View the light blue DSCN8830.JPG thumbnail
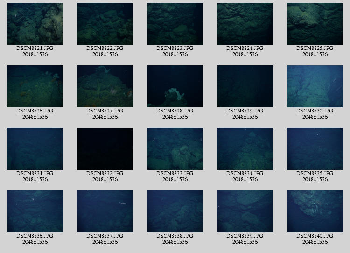 tap(315, 86)
